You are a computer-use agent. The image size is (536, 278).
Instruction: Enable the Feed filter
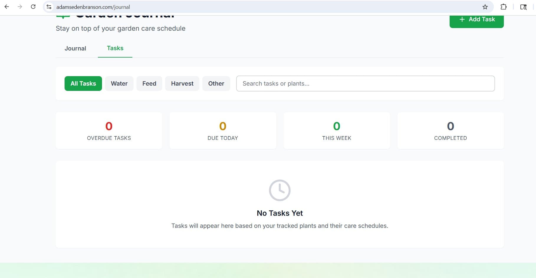point(149,83)
